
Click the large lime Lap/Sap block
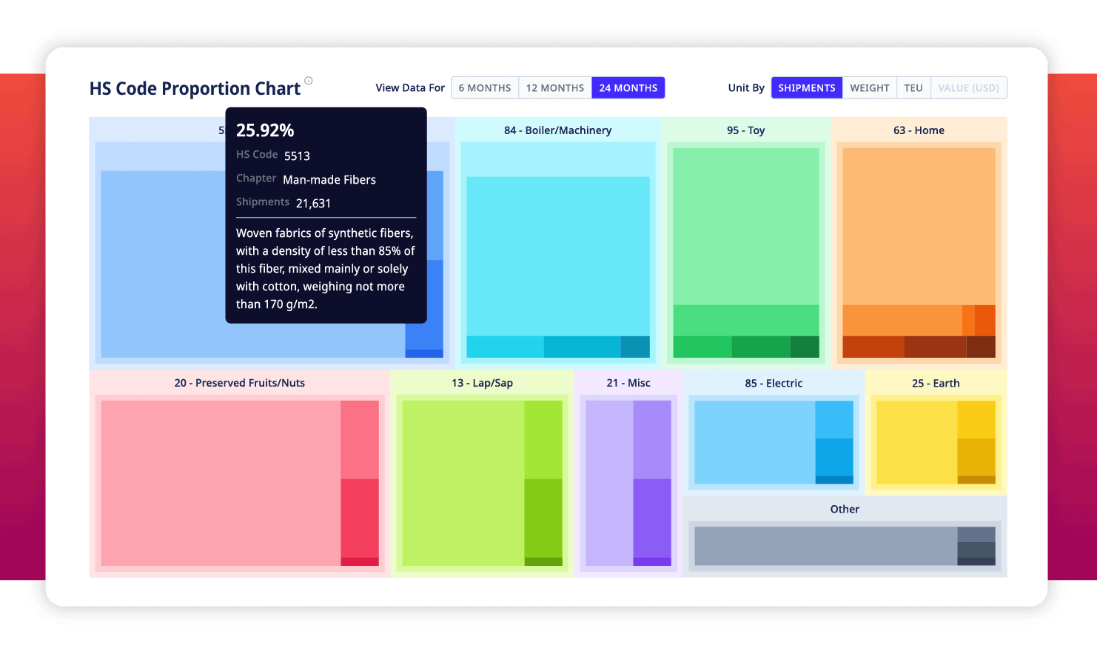(x=463, y=483)
